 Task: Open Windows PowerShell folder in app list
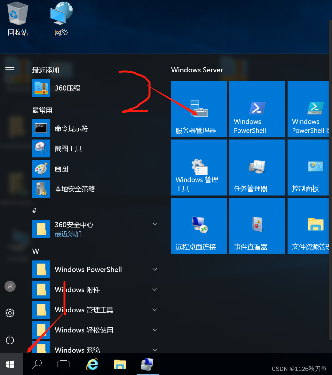tap(96, 269)
